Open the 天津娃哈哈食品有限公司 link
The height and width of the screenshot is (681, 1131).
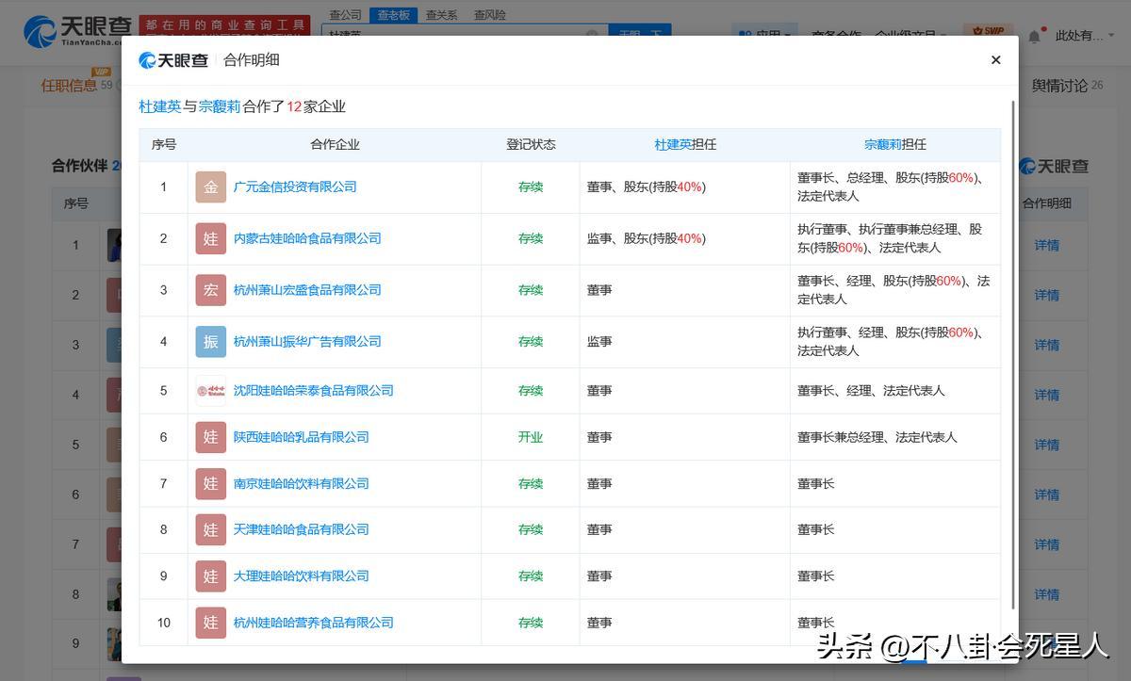[301, 529]
